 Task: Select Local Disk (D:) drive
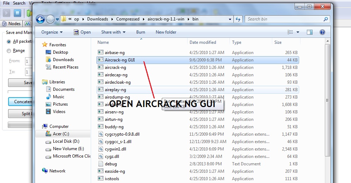(66, 141)
